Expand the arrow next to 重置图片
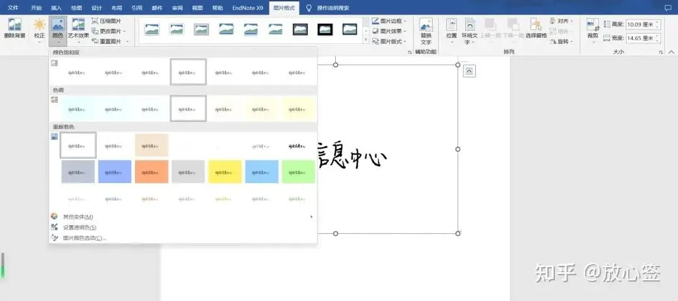Screen dimensions: 678x301 click(127, 41)
